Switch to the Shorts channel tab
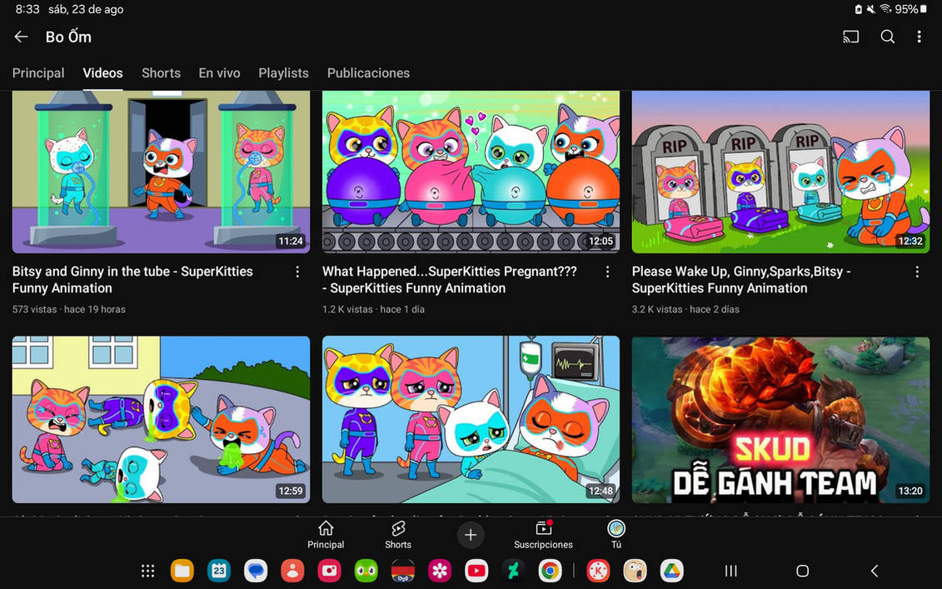The width and height of the screenshot is (942, 589). pos(161,73)
